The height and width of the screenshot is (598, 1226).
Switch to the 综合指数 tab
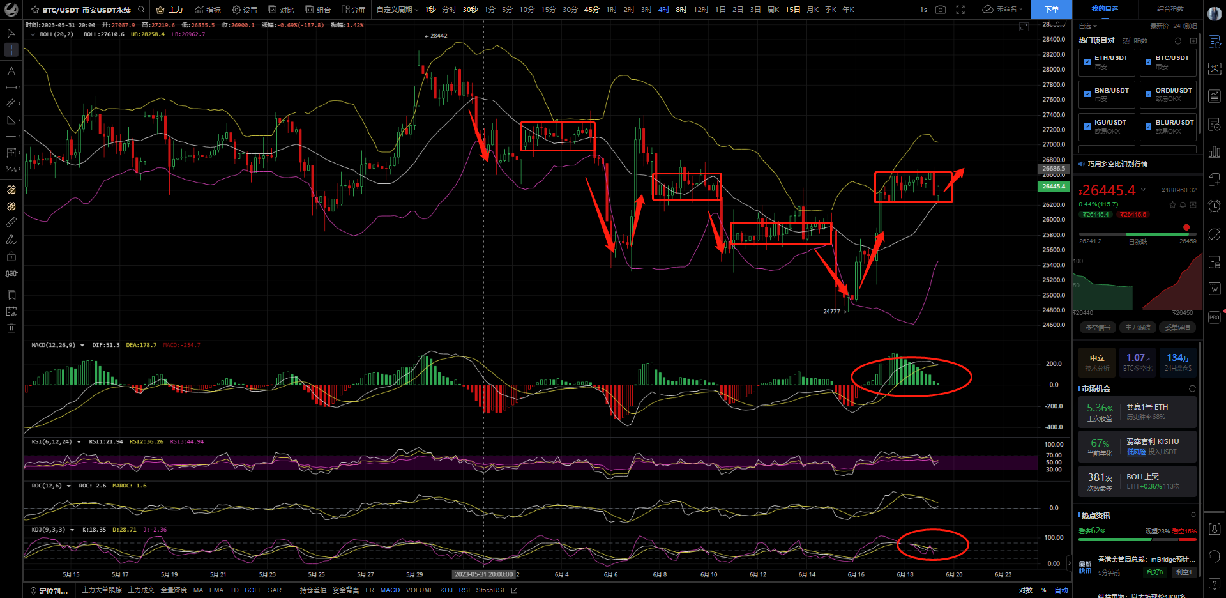pyautogui.click(x=1170, y=9)
